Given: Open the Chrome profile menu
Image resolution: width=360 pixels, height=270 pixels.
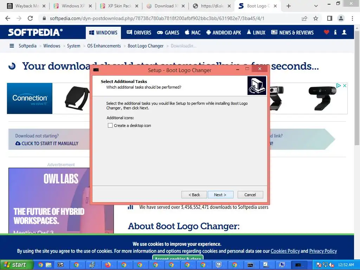Looking at the screenshot, I should (x=341, y=18).
